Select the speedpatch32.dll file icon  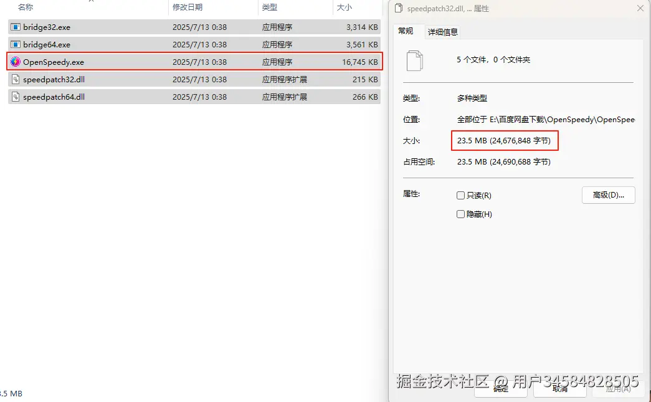point(16,79)
